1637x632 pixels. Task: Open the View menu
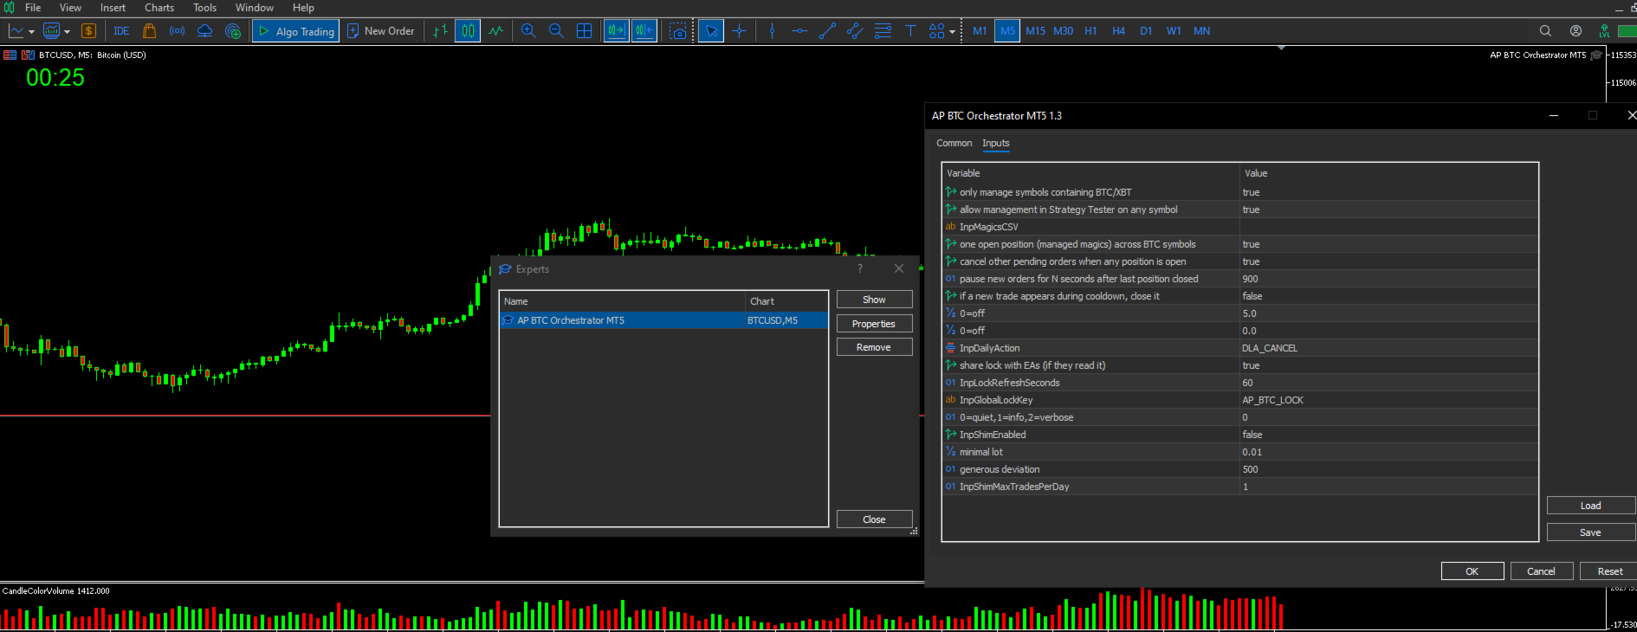click(70, 8)
